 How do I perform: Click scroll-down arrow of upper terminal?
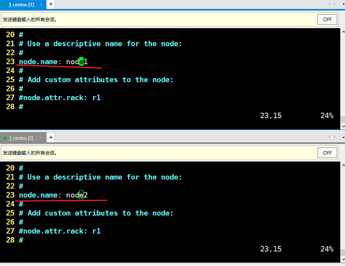point(343,126)
